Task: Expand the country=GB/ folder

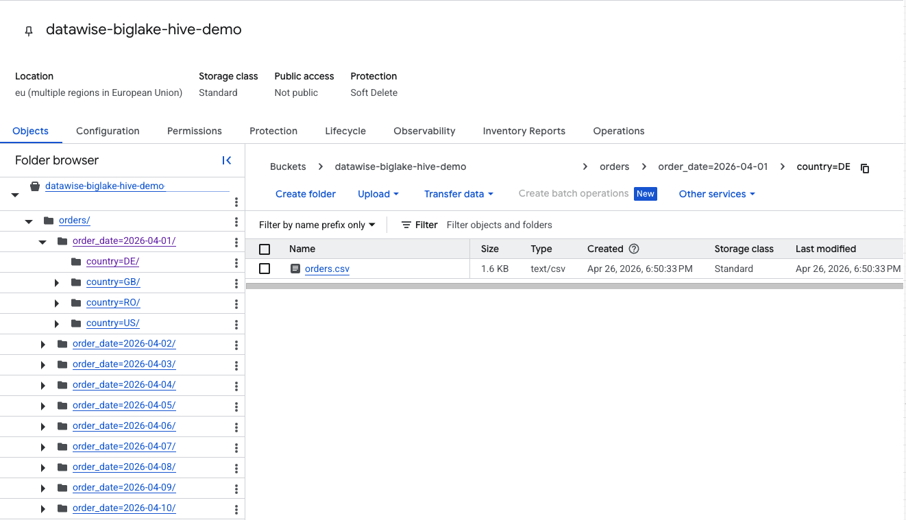Action: (57, 282)
